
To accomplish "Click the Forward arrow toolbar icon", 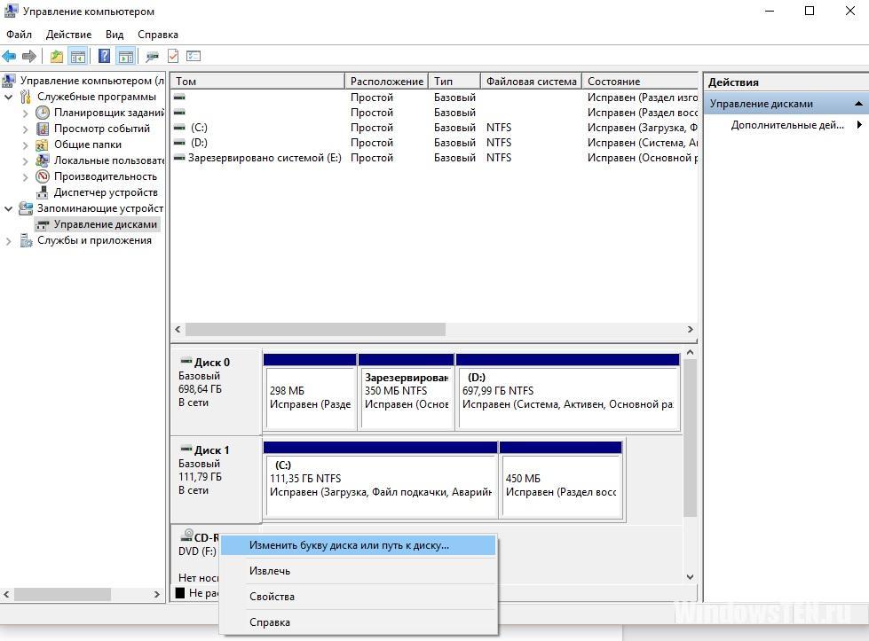I will click(x=29, y=56).
